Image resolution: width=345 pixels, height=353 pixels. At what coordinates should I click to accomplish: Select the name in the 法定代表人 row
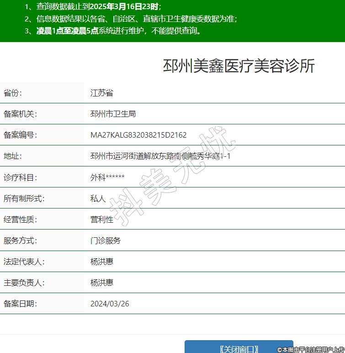click(x=101, y=262)
